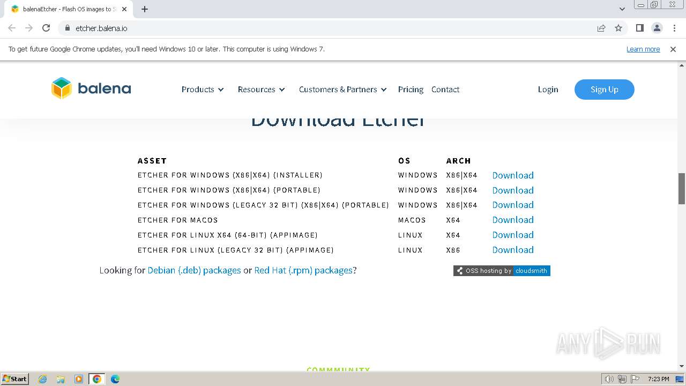Image resolution: width=686 pixels, height=386 pixels.
Task: Download Etcher Linux x64 AppImage
Action: [x=513, y=235]
